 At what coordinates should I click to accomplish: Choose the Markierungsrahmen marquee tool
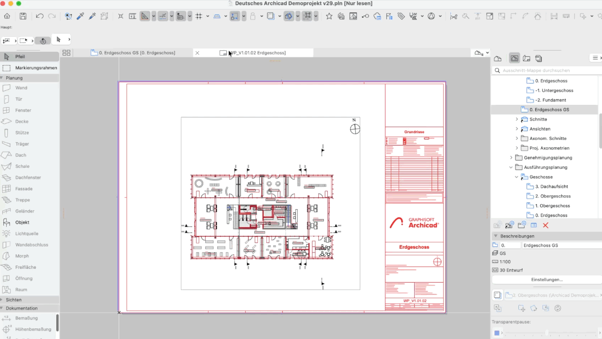coord(36,68)
